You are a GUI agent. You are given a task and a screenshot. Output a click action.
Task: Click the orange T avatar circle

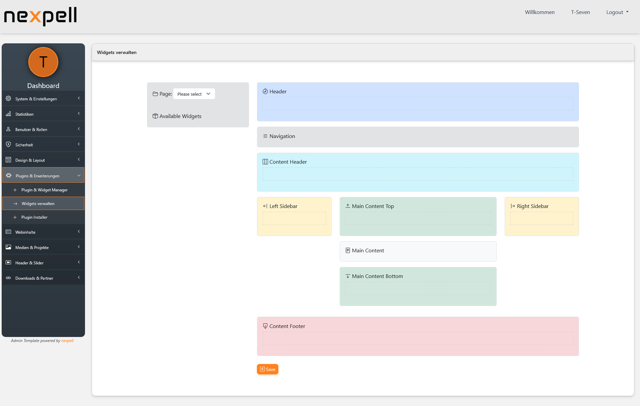43,62
